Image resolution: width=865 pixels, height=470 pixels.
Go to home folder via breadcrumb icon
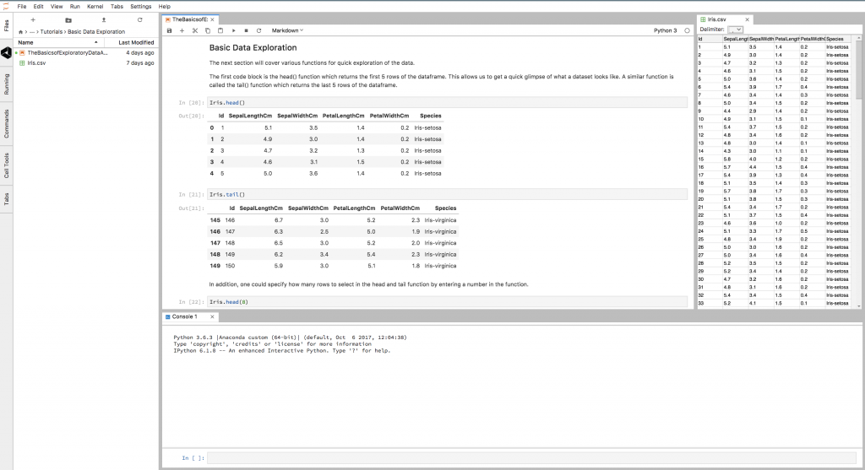coord(20,32)
